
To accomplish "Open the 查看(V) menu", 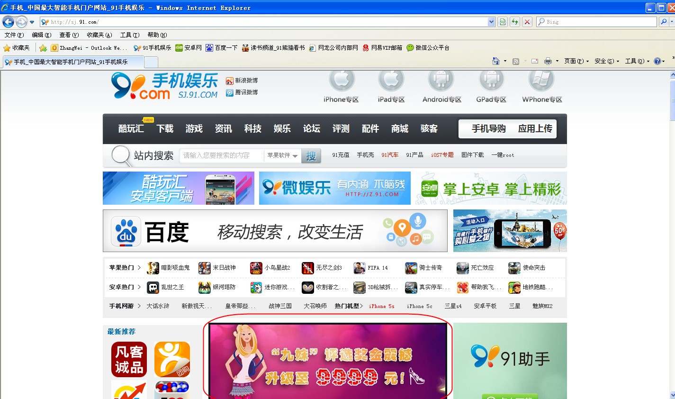I will tap(69, 35).
